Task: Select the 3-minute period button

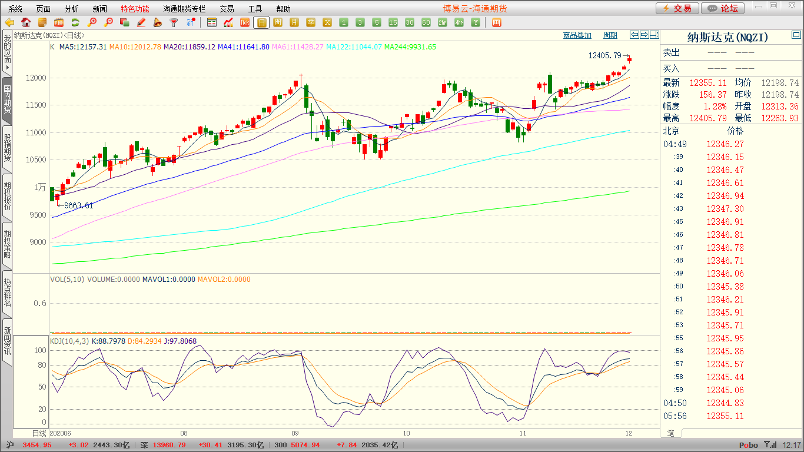Action: [360, 22]
